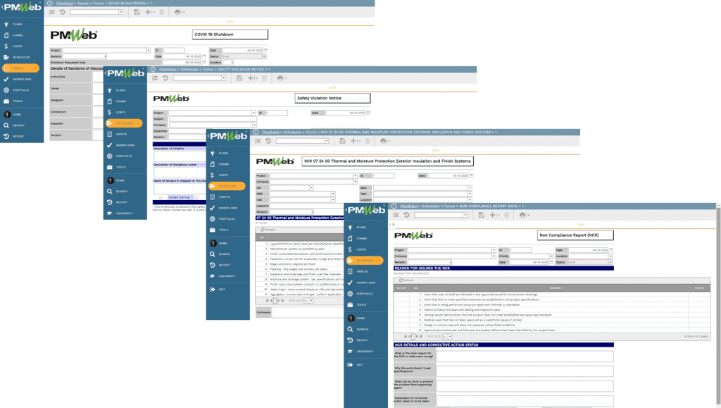721x408 pixels.
Task: Select WIR row 'Edges and joints: aligned and flush'
Action: (300, 264)
